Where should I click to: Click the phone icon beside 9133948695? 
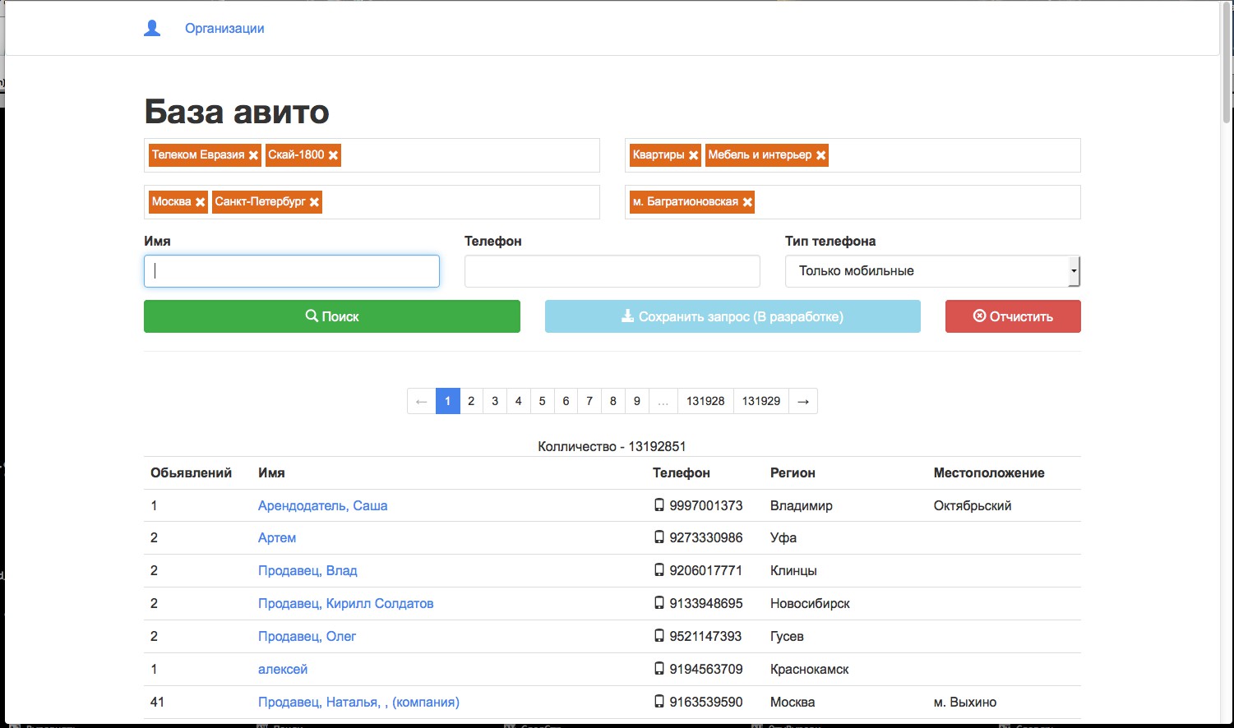(x=659, y=603)
